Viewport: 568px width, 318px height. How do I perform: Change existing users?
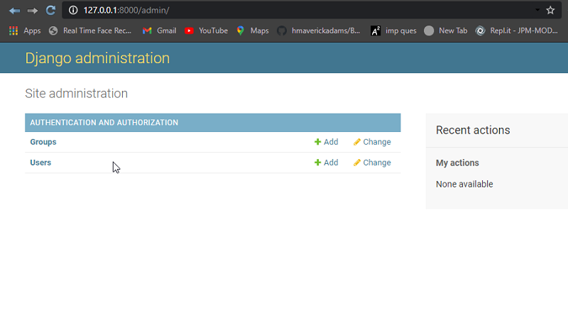[372, 163]
